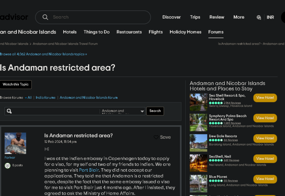Open SeaShell, Neil hotel title
285x196 pixels.
click(x=220, y=156)
